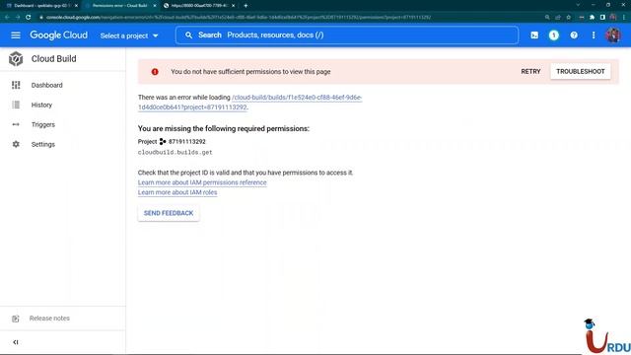Click the project icon beside 87191113292

163,142
